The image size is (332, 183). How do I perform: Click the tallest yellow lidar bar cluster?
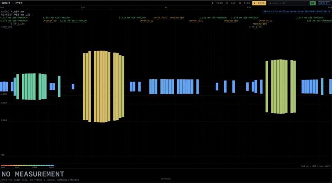[103, 87]
